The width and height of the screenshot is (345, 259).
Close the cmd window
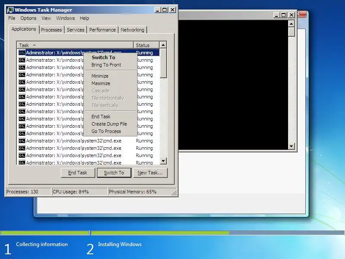tap(292, 15)
